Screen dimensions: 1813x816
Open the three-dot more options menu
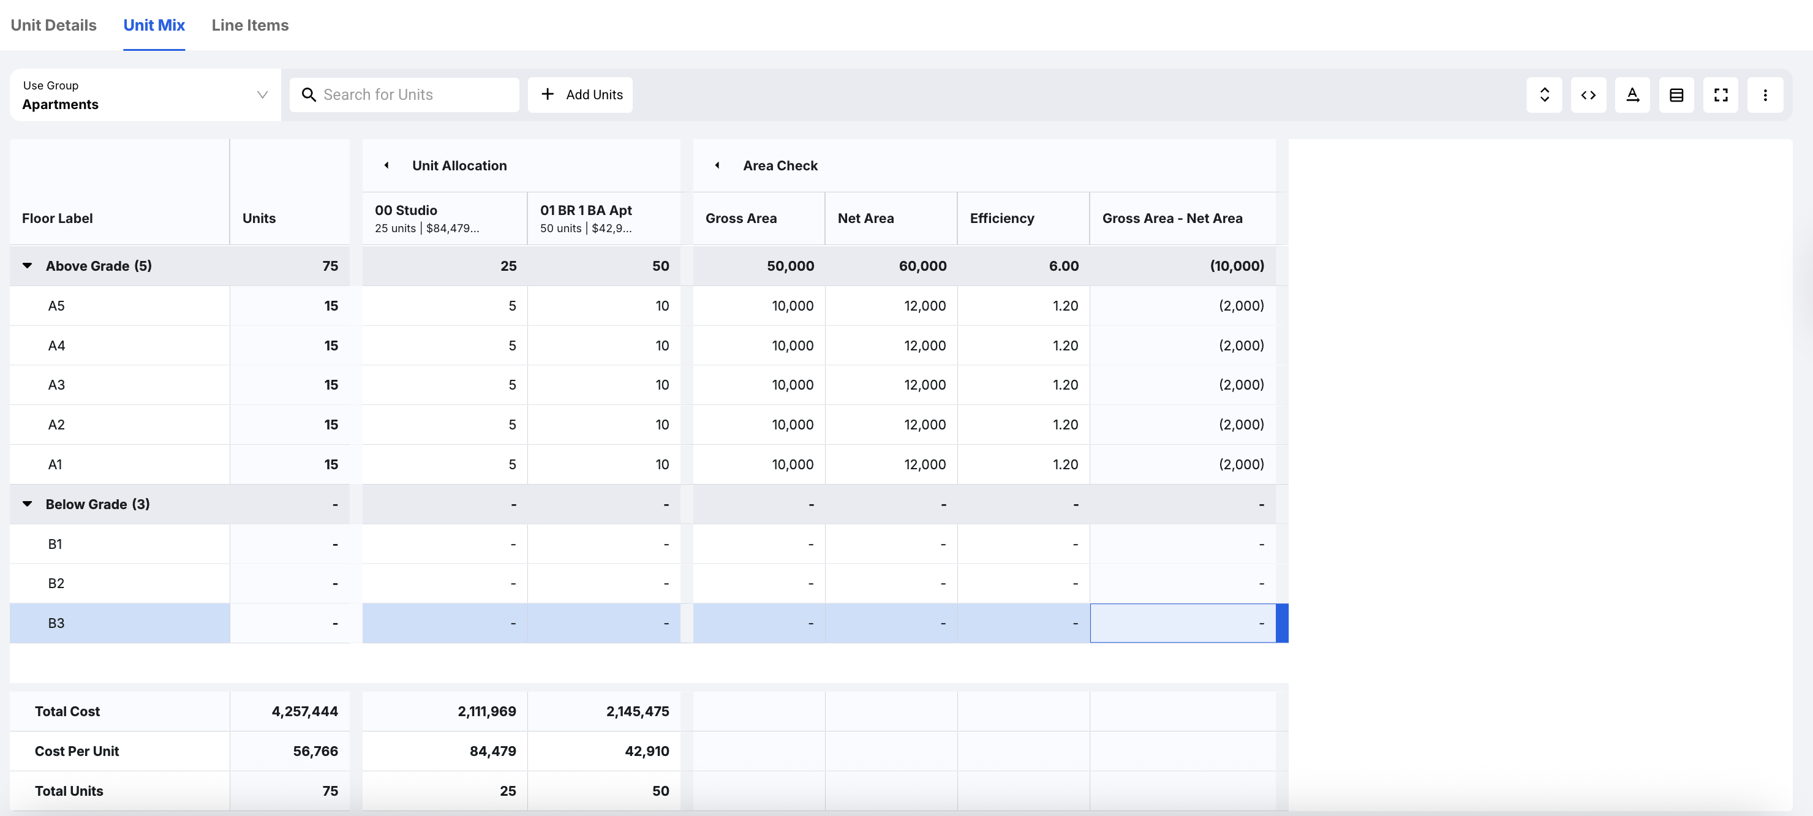1765,95
